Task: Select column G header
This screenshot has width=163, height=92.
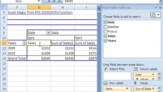Action: coord(39,7)
